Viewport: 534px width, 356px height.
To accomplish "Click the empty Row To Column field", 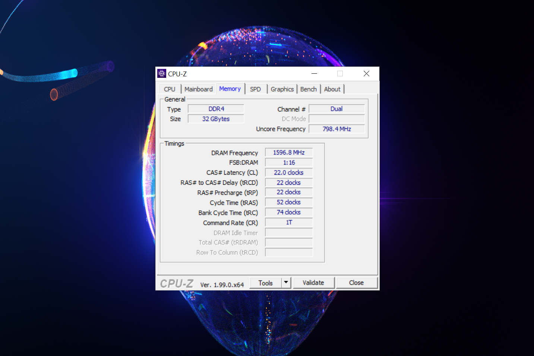I will (x=289, y=252).
